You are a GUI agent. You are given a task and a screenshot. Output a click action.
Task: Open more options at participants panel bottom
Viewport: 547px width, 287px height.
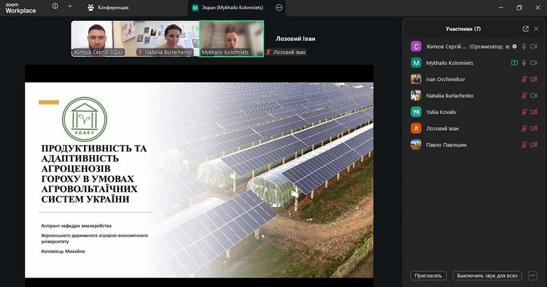click(x=533, y=275)
